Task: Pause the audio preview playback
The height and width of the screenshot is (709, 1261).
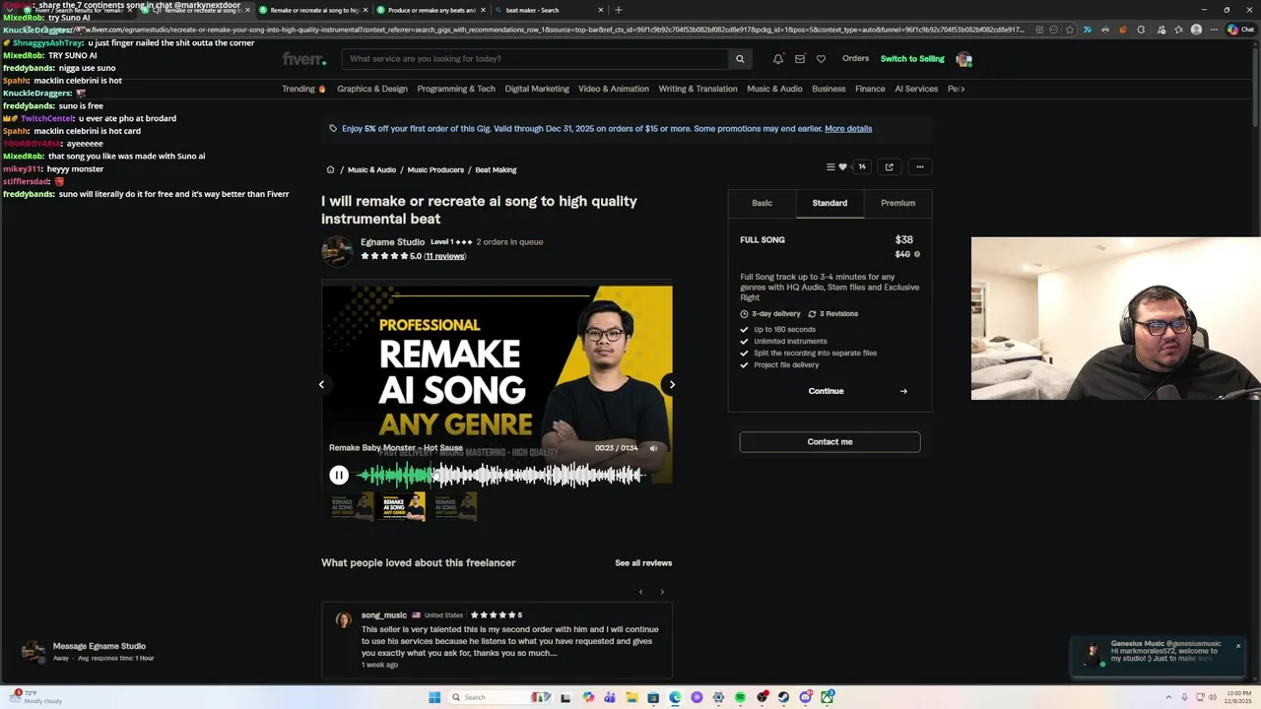Action: click(x=339, y=476)
